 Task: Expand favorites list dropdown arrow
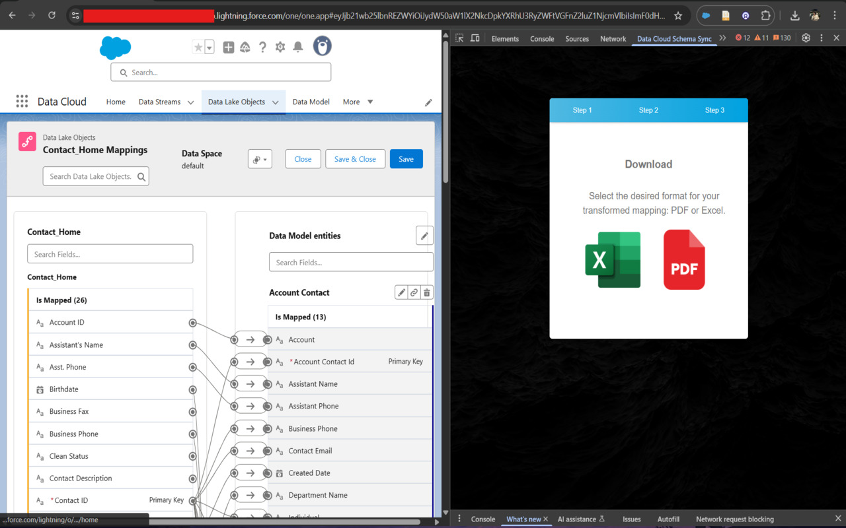[210, 47]
